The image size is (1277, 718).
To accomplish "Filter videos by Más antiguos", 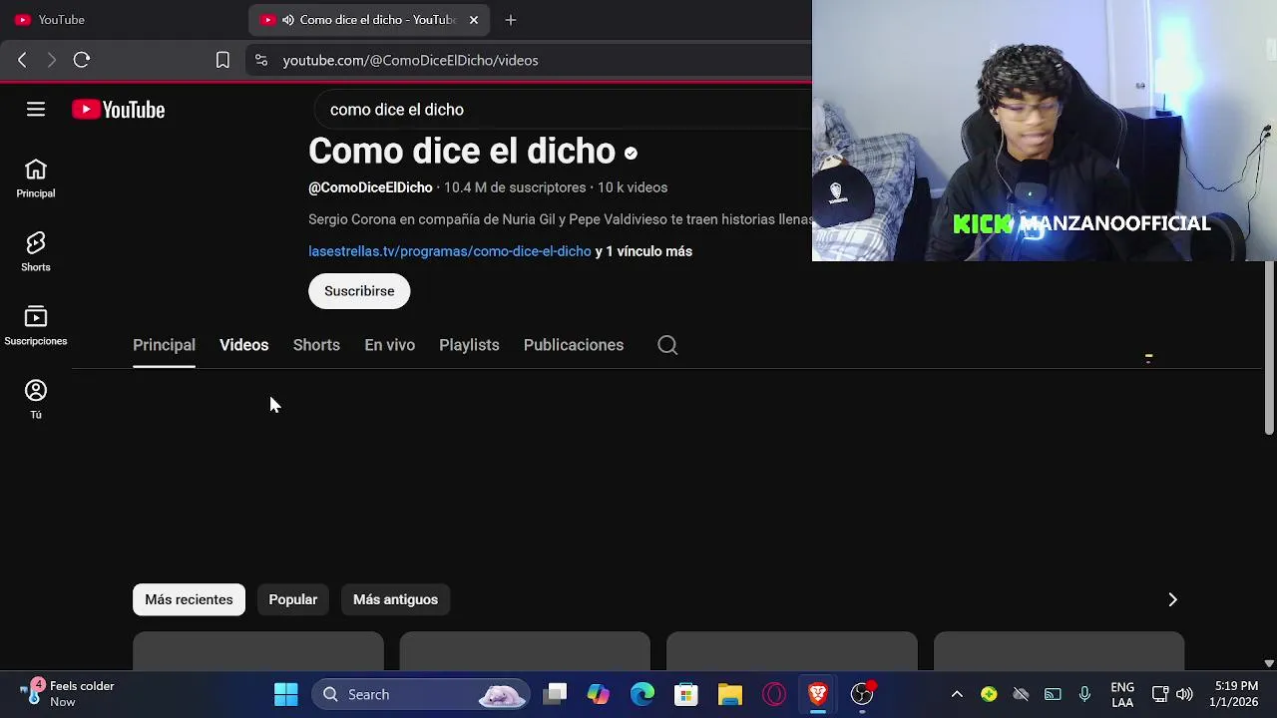I will (x=395, y=599).
